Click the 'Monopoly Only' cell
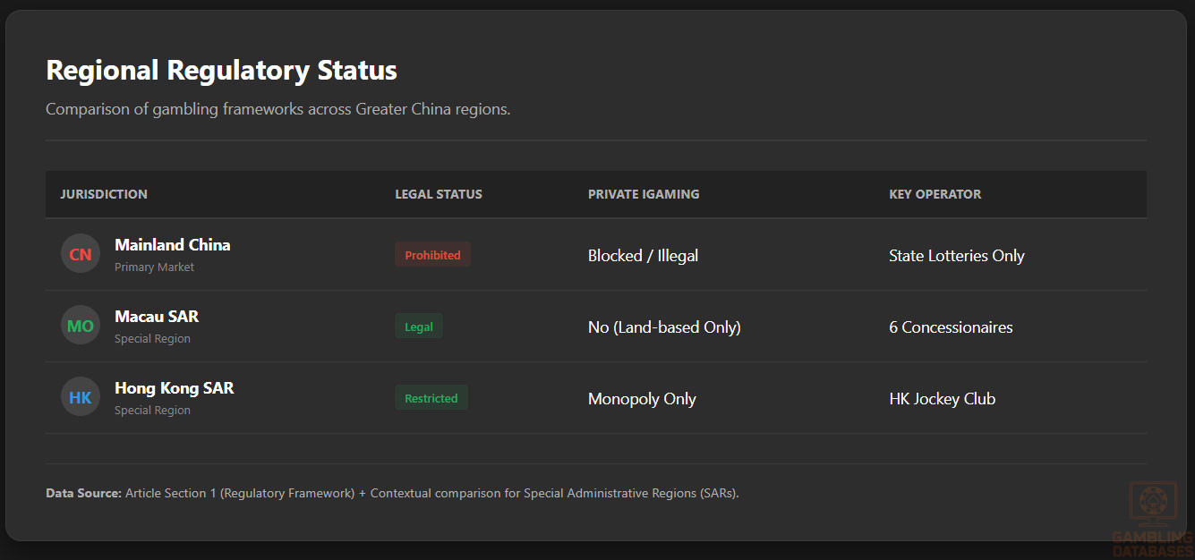This screenshot has height=560, width=1195. (x=642, y=399)
